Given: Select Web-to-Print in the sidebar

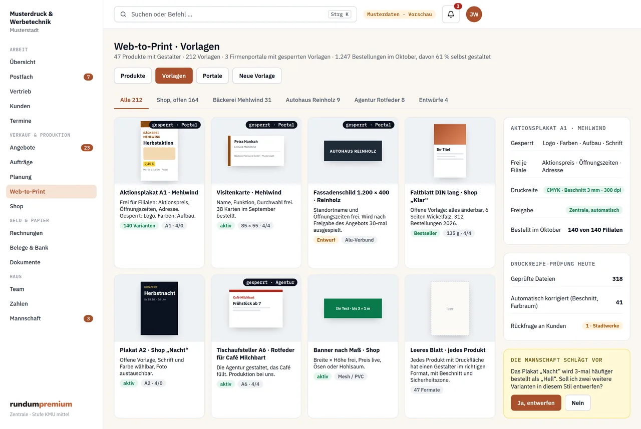Looking at the screenshot, I should click(x=51, y=191).
